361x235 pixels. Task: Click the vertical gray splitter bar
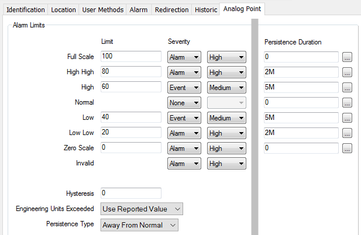coord(255,129)
